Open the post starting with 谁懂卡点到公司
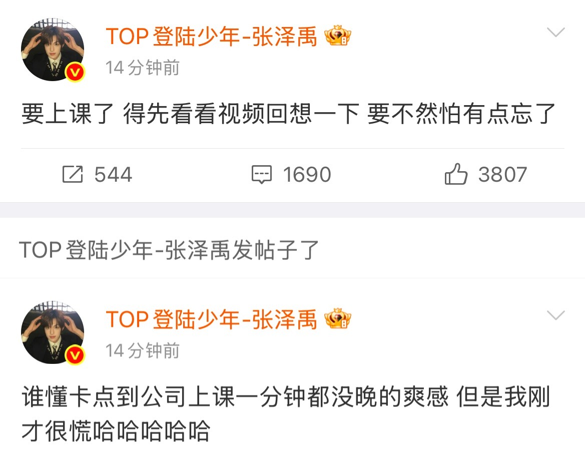 [286, 414]
